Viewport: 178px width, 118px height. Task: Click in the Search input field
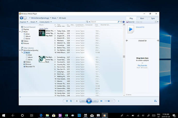(x=104, y=22)
